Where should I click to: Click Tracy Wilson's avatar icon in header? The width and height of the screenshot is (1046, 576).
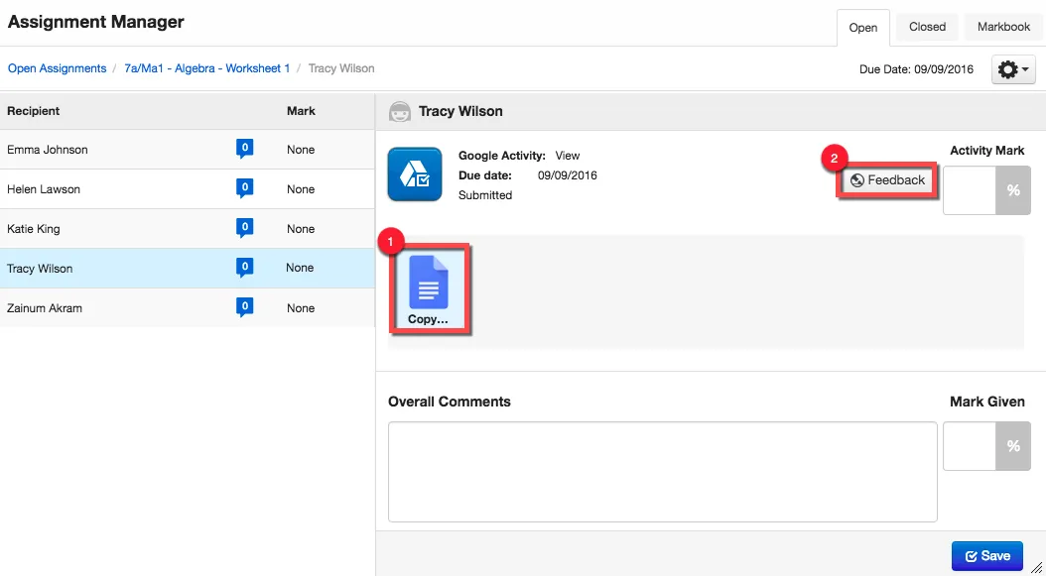coord(400,111)
